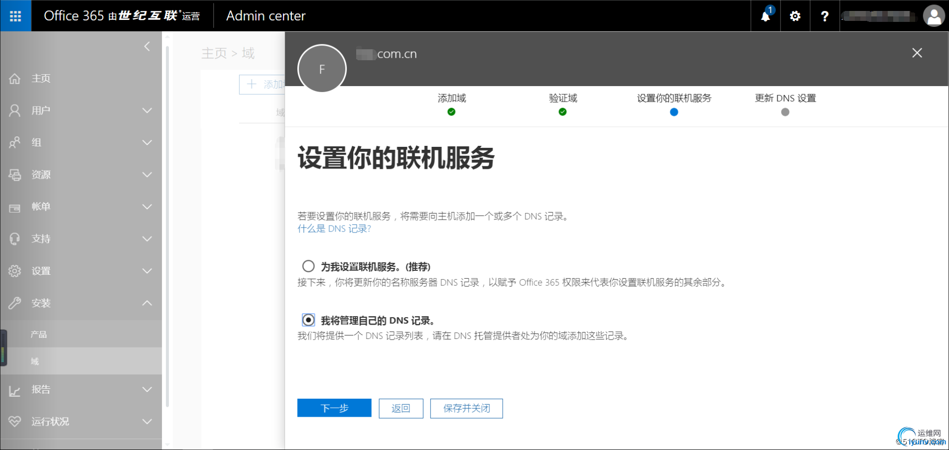
Task: Open the help question mark
Action: pos(824,16)
